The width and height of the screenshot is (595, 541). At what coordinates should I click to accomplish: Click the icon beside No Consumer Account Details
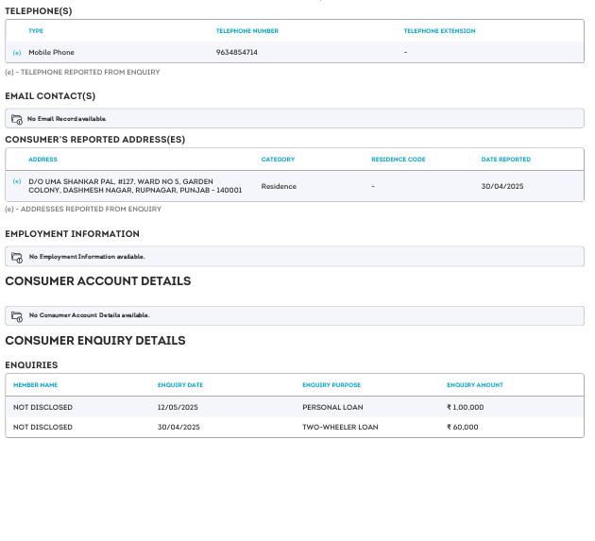[17, 315]
